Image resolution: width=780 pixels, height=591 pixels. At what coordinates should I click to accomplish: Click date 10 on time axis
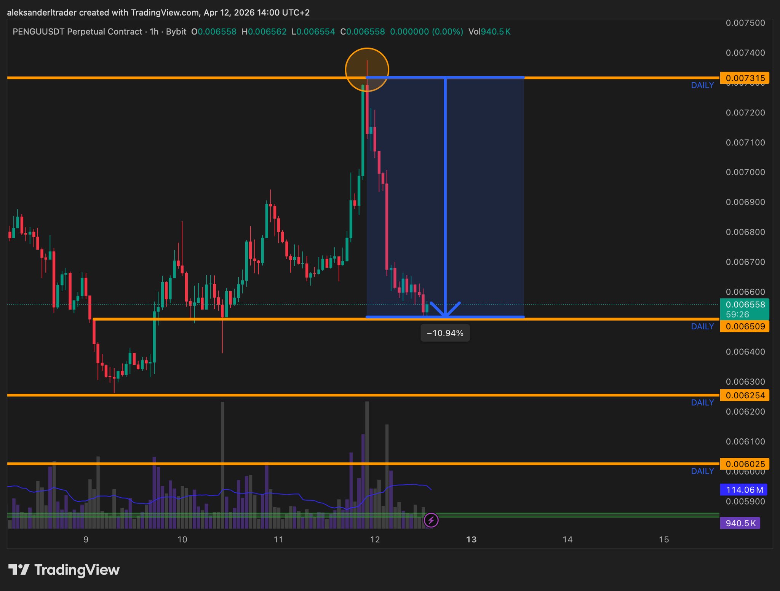click(x=182, y=539)
